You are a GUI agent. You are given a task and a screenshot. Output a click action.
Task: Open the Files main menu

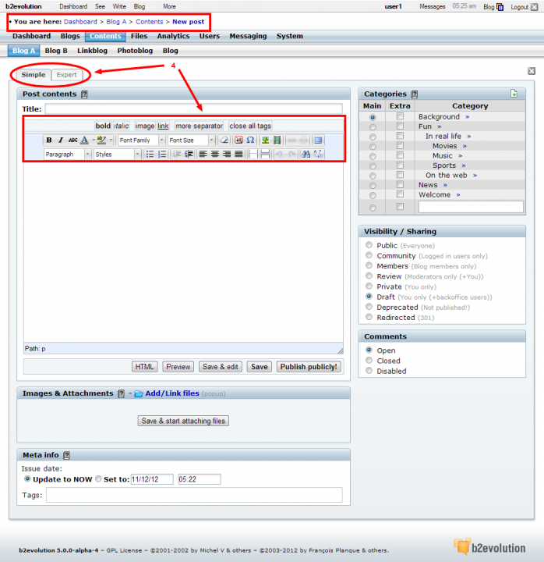[139, 36]
